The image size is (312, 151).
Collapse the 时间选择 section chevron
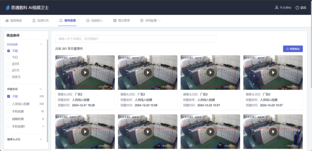[41, 44]
